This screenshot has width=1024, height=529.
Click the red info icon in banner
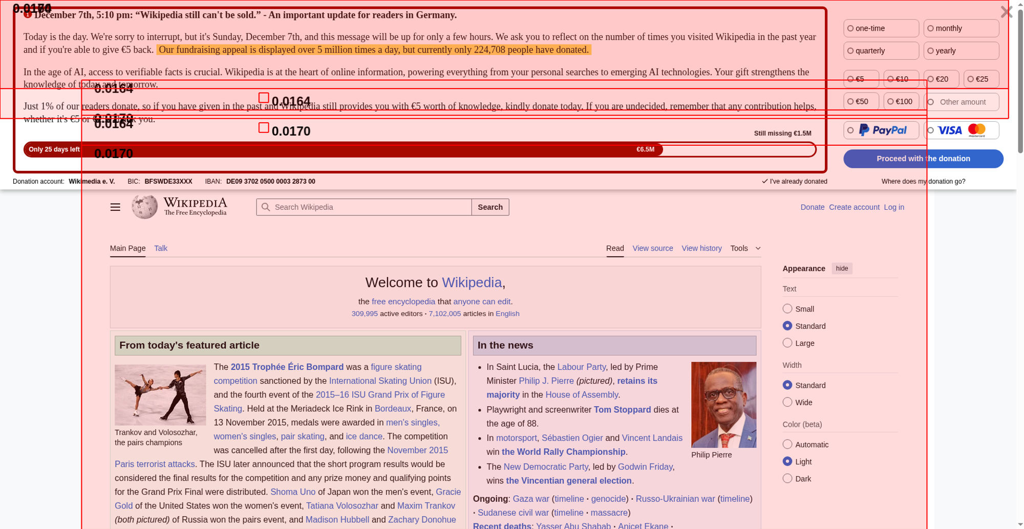[28, 15]
